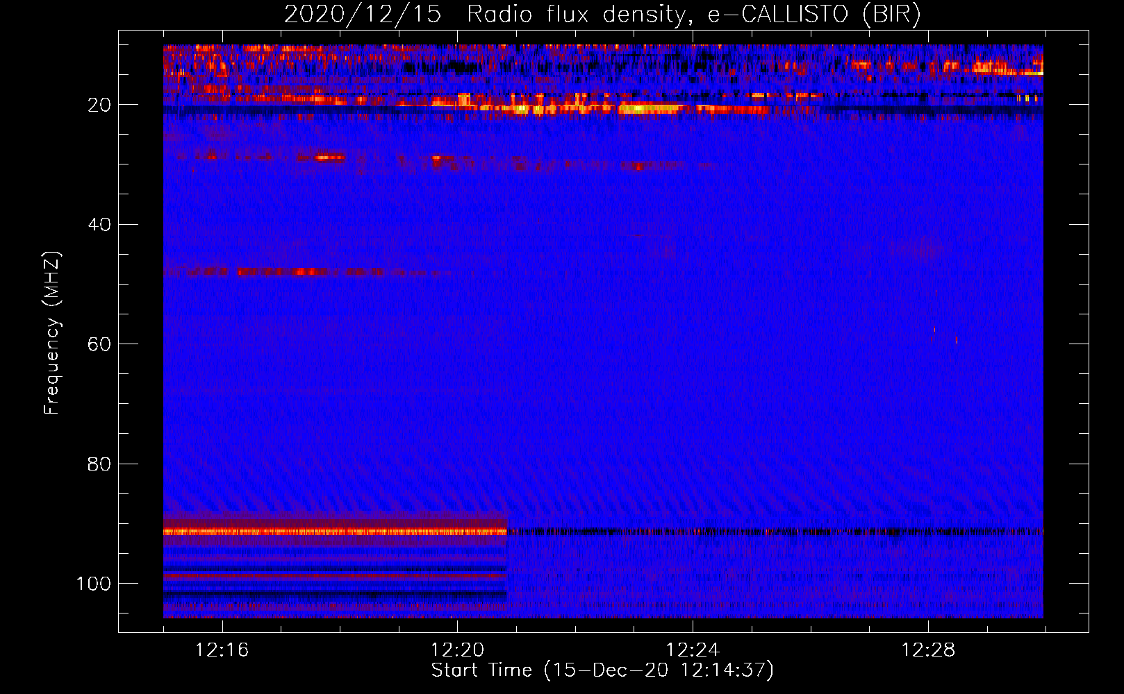1124x694 pixels.
Task: Click the 100 frequency tick label
Action: pyautogui.click(x=94, y=584)
